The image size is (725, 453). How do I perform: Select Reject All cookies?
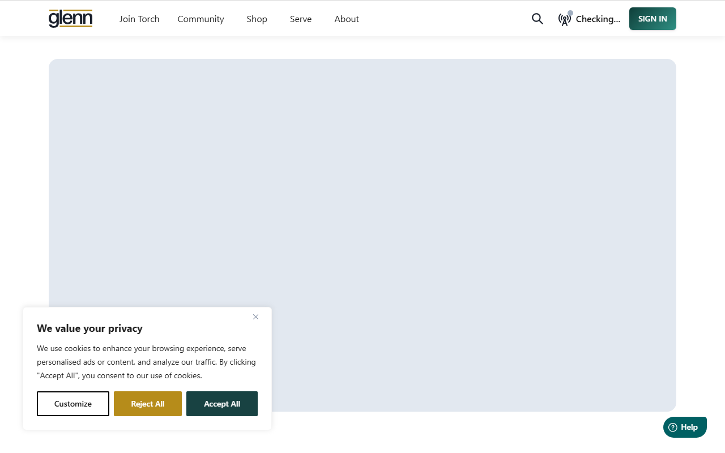(148, 404)
